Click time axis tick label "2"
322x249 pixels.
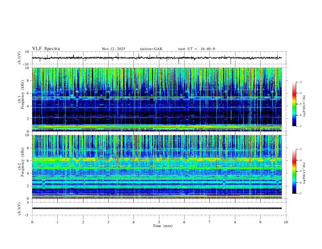point(83,222)
